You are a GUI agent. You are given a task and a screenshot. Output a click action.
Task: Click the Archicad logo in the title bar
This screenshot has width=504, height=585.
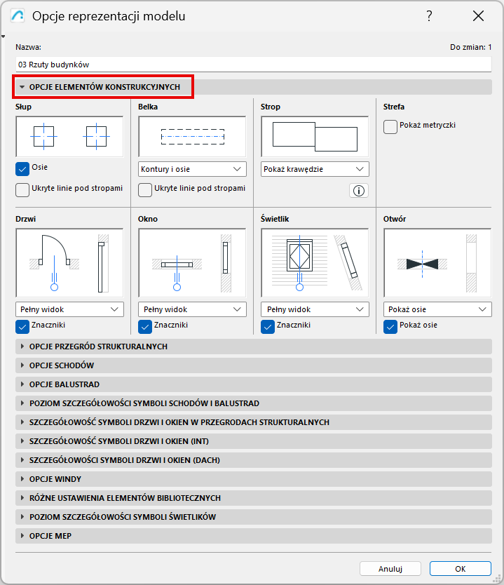(x=18, y=15)
